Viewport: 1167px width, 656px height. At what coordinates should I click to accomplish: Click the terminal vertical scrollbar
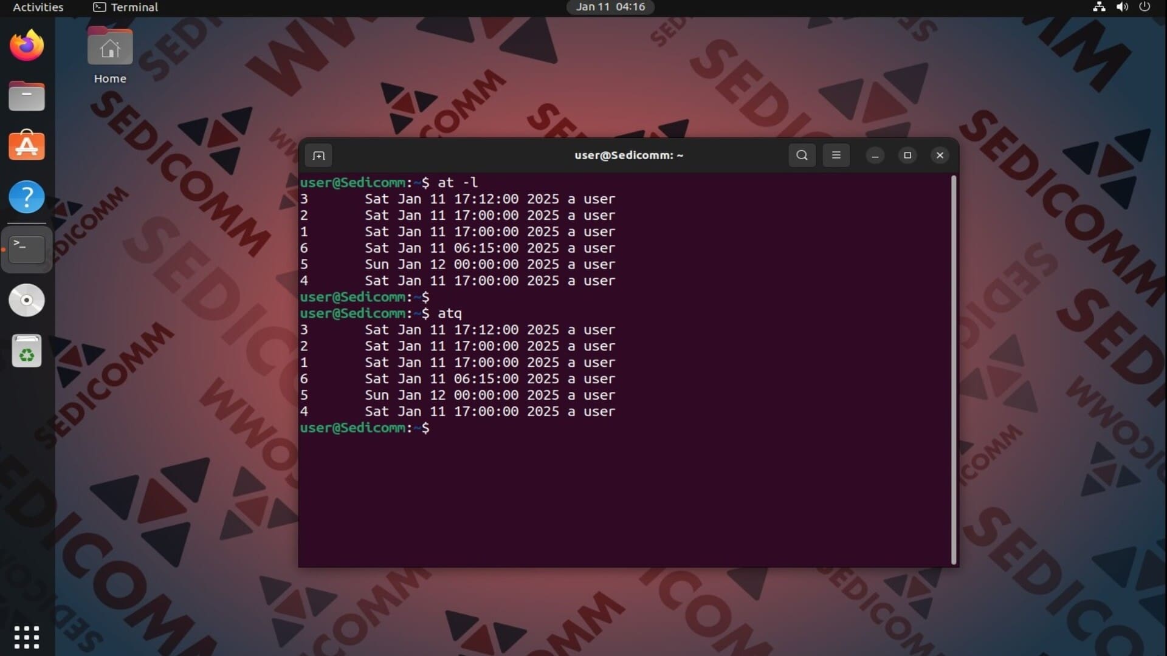pos(953,369)
